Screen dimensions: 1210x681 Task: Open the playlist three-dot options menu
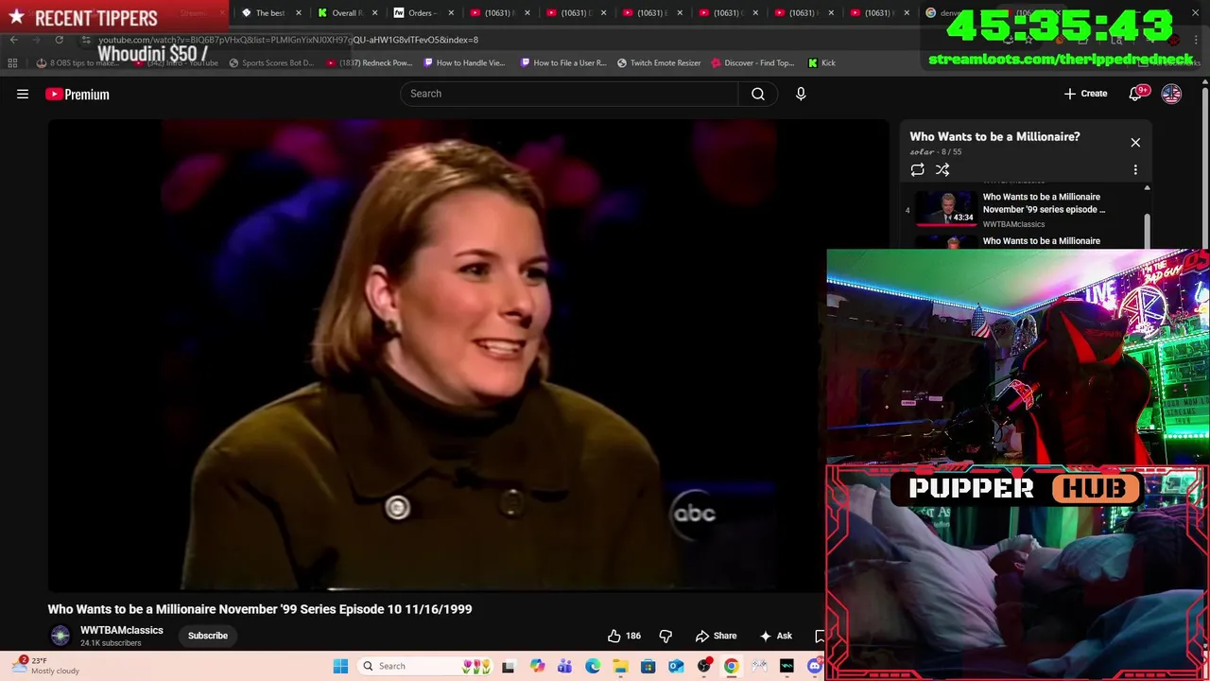[1135, 169]
